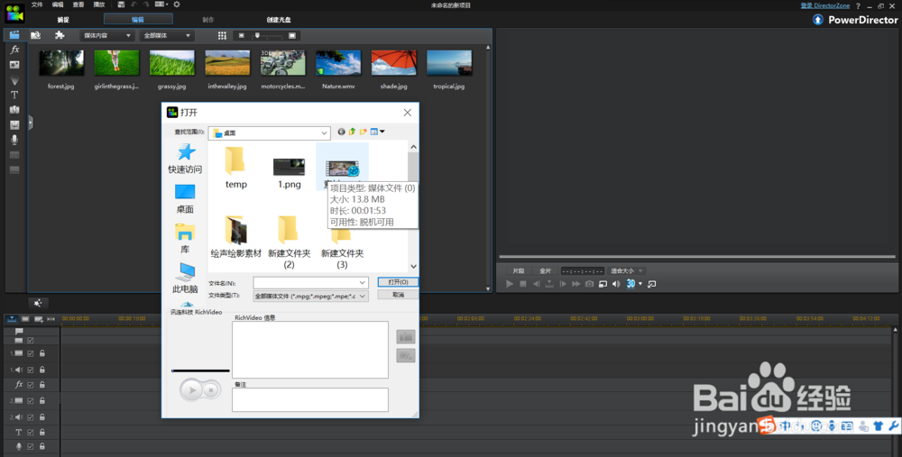Toggle audio track 2 enable checkbox

tap(31, 416)
